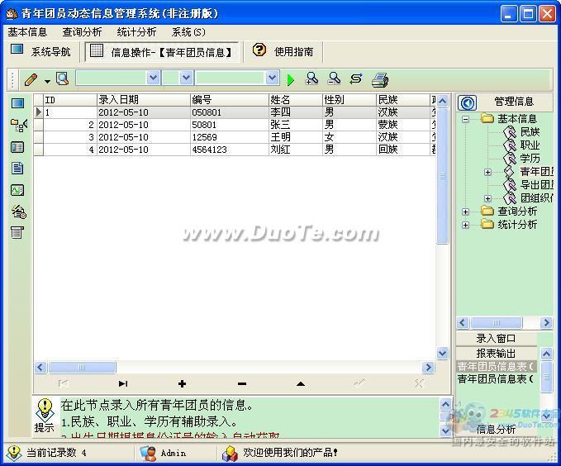Click the minus delete record button
Screen dimensions: 561x466
241,383
